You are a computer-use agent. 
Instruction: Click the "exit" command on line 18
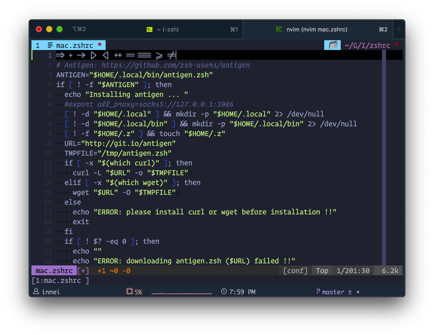point(81,222)
